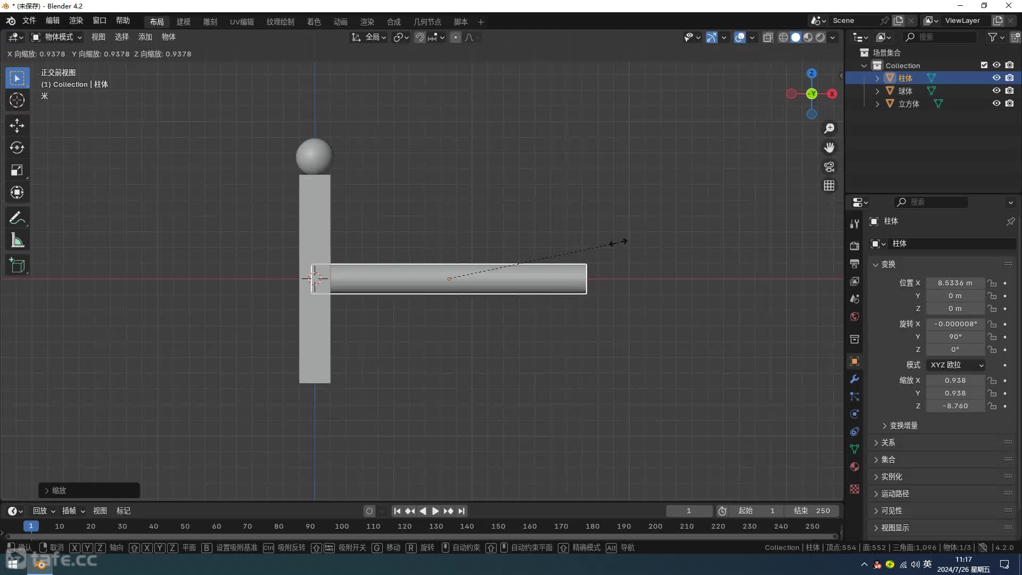The height and width of the screenshot is (575, 1022).
Task: Open the Texture properties tab
Action: click(854, 489)
